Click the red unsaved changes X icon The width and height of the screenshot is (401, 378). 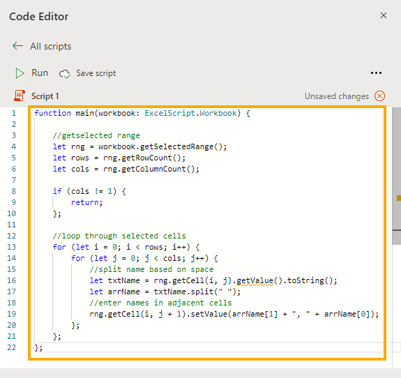point(379,96)
